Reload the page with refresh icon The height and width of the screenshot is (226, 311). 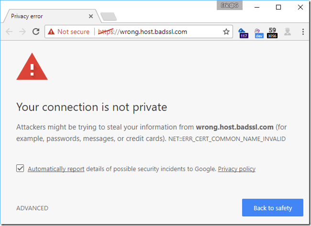pos(35,32)
